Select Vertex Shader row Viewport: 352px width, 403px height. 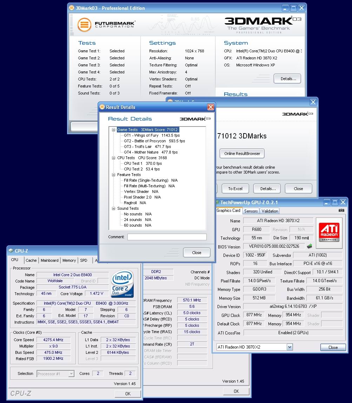pyautogui.click(x=141, y=192)
